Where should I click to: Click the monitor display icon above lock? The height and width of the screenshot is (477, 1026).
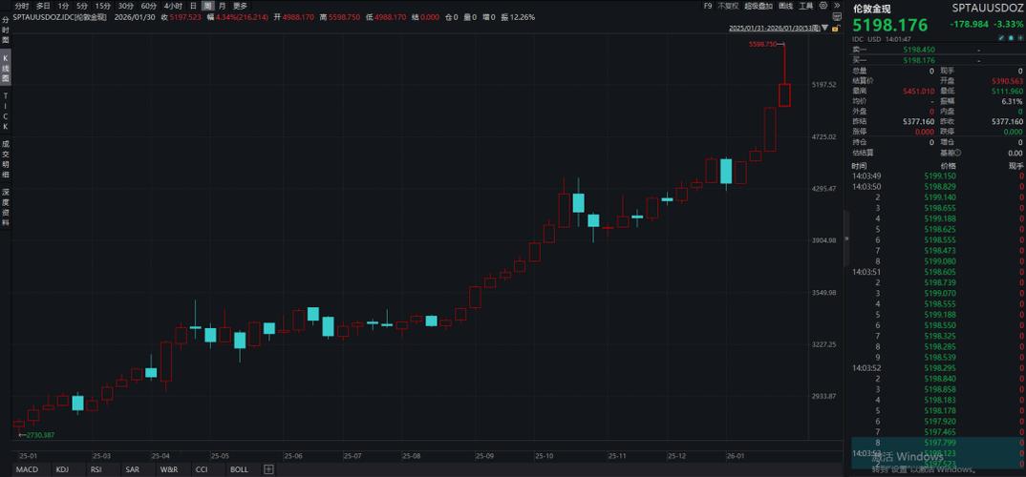pyautogui.click(x=837, y=17)
